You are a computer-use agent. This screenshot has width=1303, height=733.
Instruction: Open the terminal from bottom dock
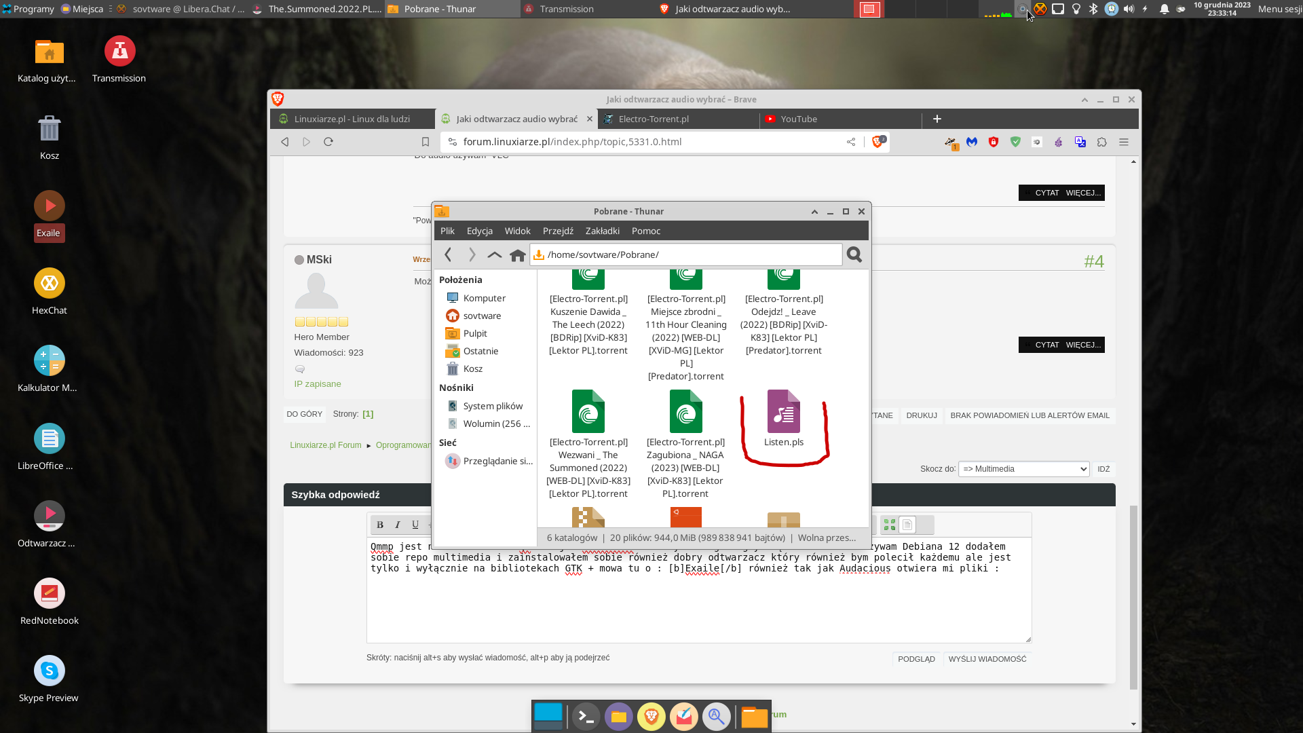pos(586,716)
